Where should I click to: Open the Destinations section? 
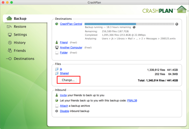pyautogui.click(x=24, y=59)
